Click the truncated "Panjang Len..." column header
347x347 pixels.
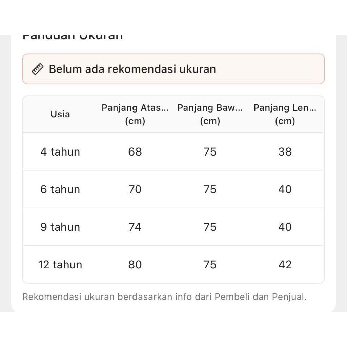[285, 114]
